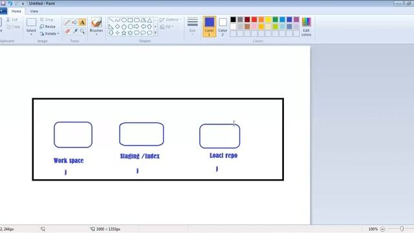Screen dimensions: 414x233
Task: Click the 100% zoom level text
Action: point(373,229)
